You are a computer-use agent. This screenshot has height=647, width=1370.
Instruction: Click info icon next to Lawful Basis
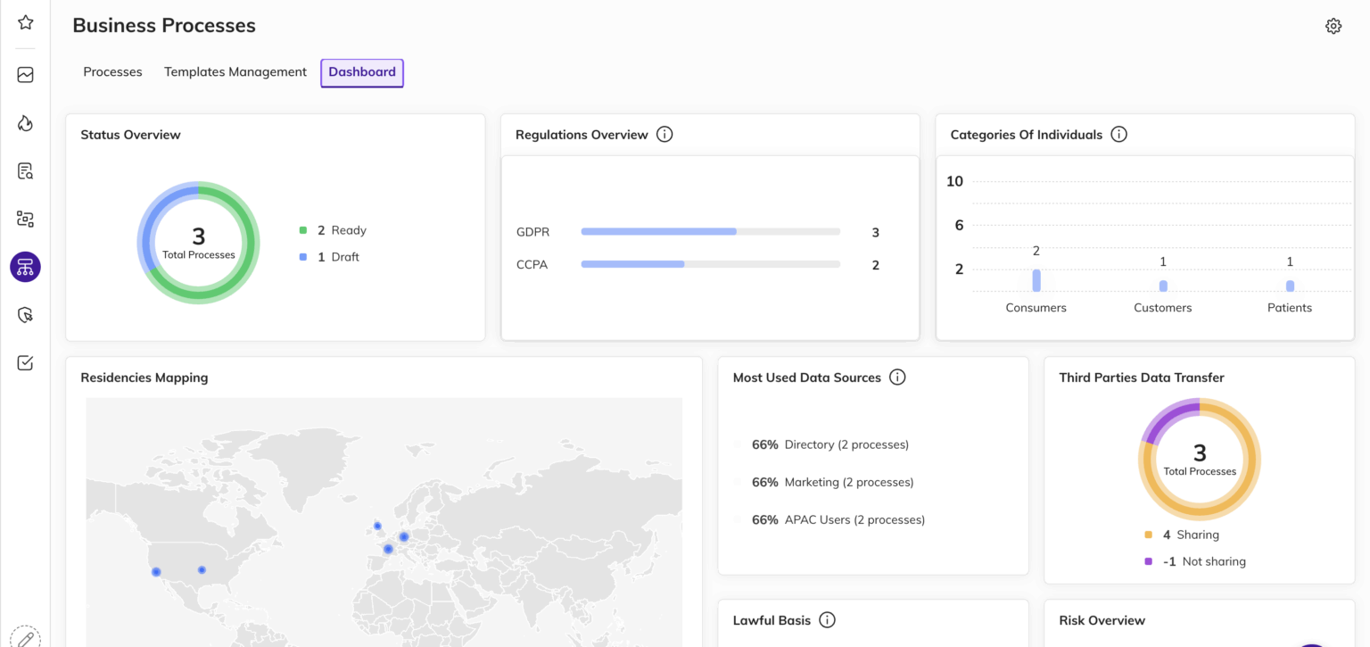[827, 620]
